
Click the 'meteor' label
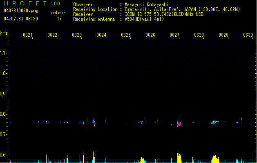pos(58,13)
